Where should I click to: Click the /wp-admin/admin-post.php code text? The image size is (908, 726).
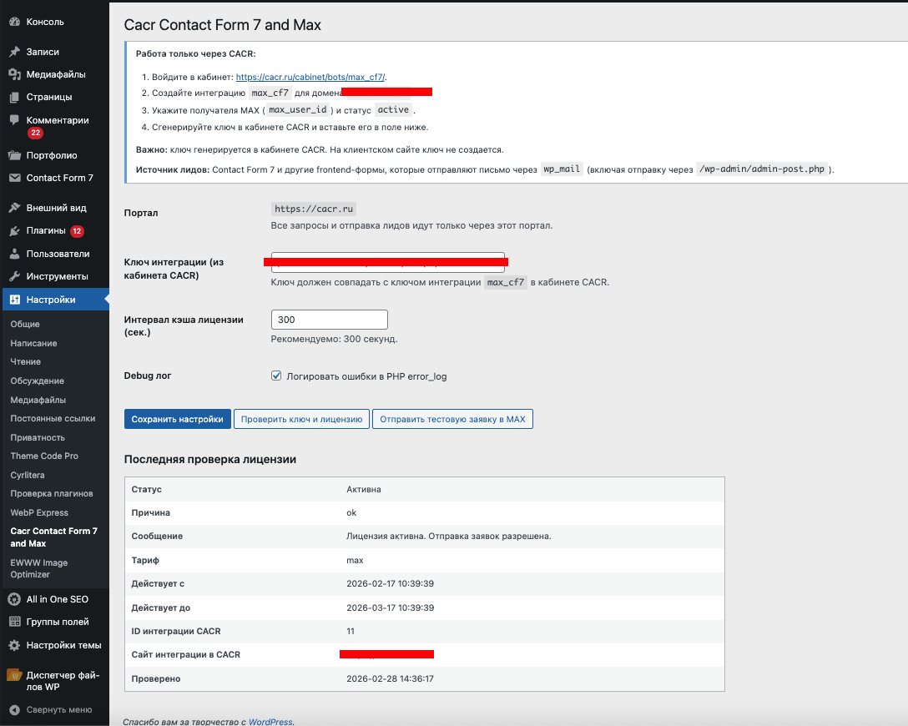point(761,169)
